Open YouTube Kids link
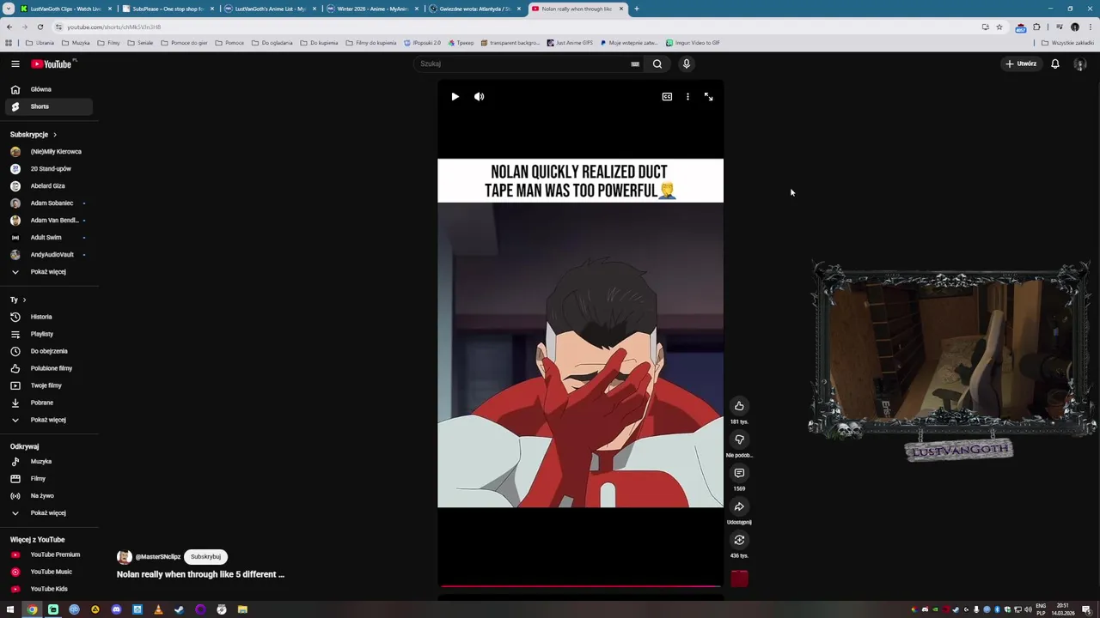This screenshot has width=1100, height=618. tap(48, 589)
